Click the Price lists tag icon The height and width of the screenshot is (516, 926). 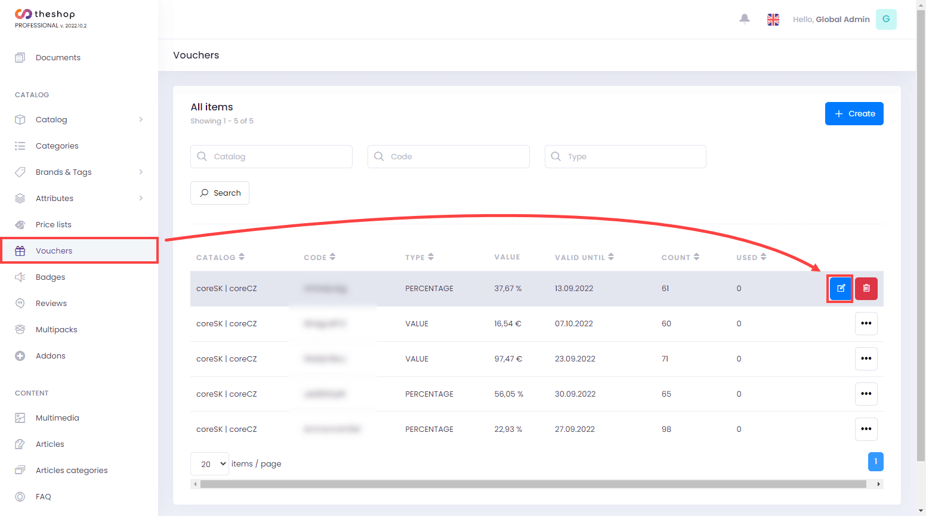pos(20,224)
